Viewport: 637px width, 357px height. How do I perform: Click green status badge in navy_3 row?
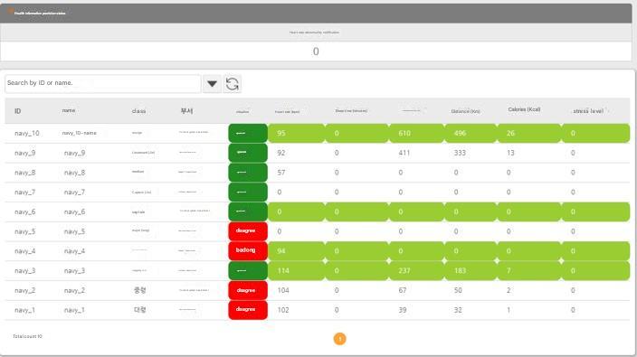pyautogui.click(x=248, y=270)
